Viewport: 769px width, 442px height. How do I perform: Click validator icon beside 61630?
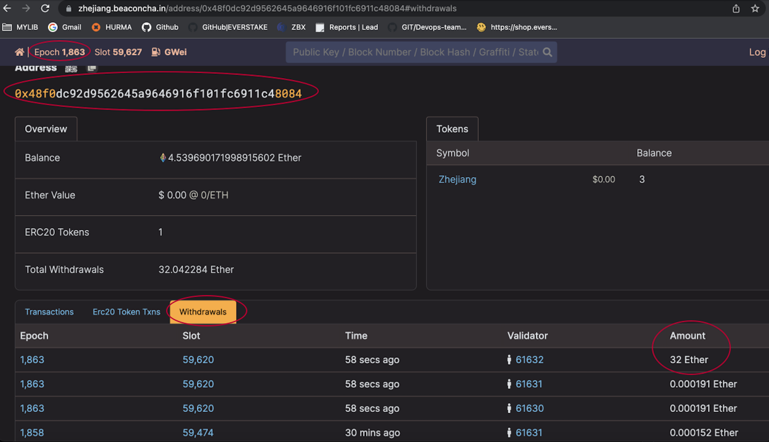click(x=509, y=409)
